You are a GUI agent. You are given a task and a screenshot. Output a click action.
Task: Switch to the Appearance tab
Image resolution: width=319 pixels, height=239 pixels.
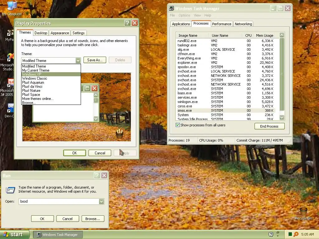pyautogui.click(x=60, y=33)
